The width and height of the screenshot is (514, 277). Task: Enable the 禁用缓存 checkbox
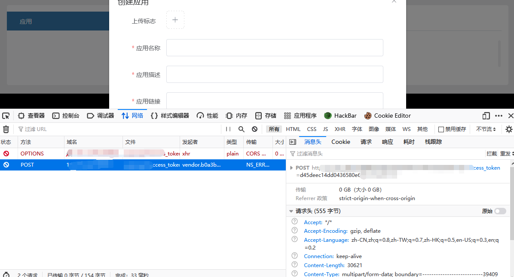tap(441, 129)
